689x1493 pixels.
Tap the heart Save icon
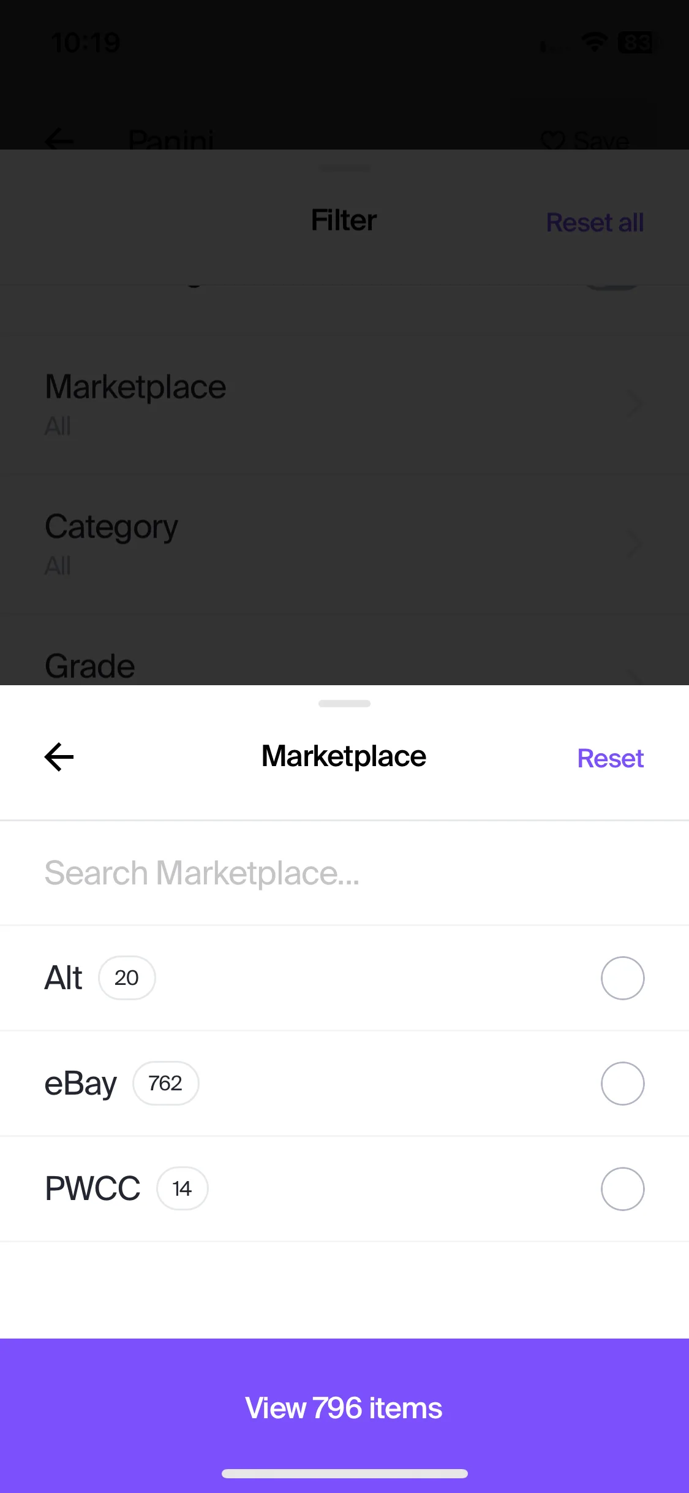[552, 141]
